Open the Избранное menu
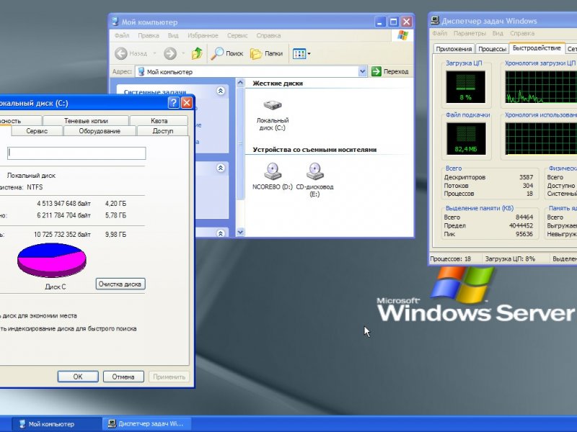This screenshot has height=432, width=577. pyautogui.click(x=203, y=35)
